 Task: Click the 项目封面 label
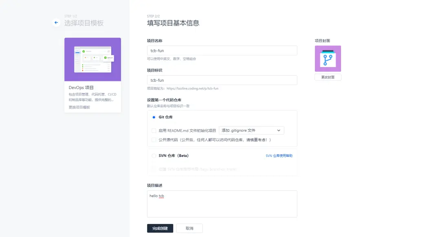tap(322, 41)
